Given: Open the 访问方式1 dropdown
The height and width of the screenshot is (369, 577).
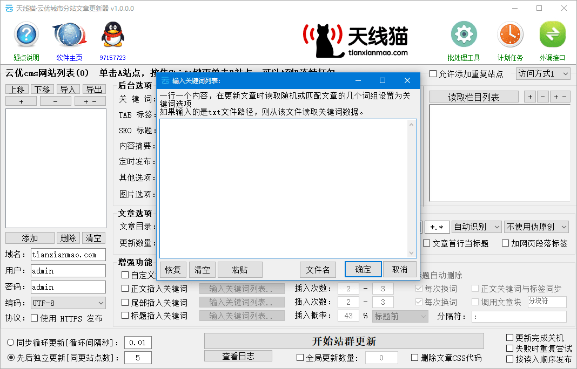Looking at the screenshot, I should pos(543,74).
